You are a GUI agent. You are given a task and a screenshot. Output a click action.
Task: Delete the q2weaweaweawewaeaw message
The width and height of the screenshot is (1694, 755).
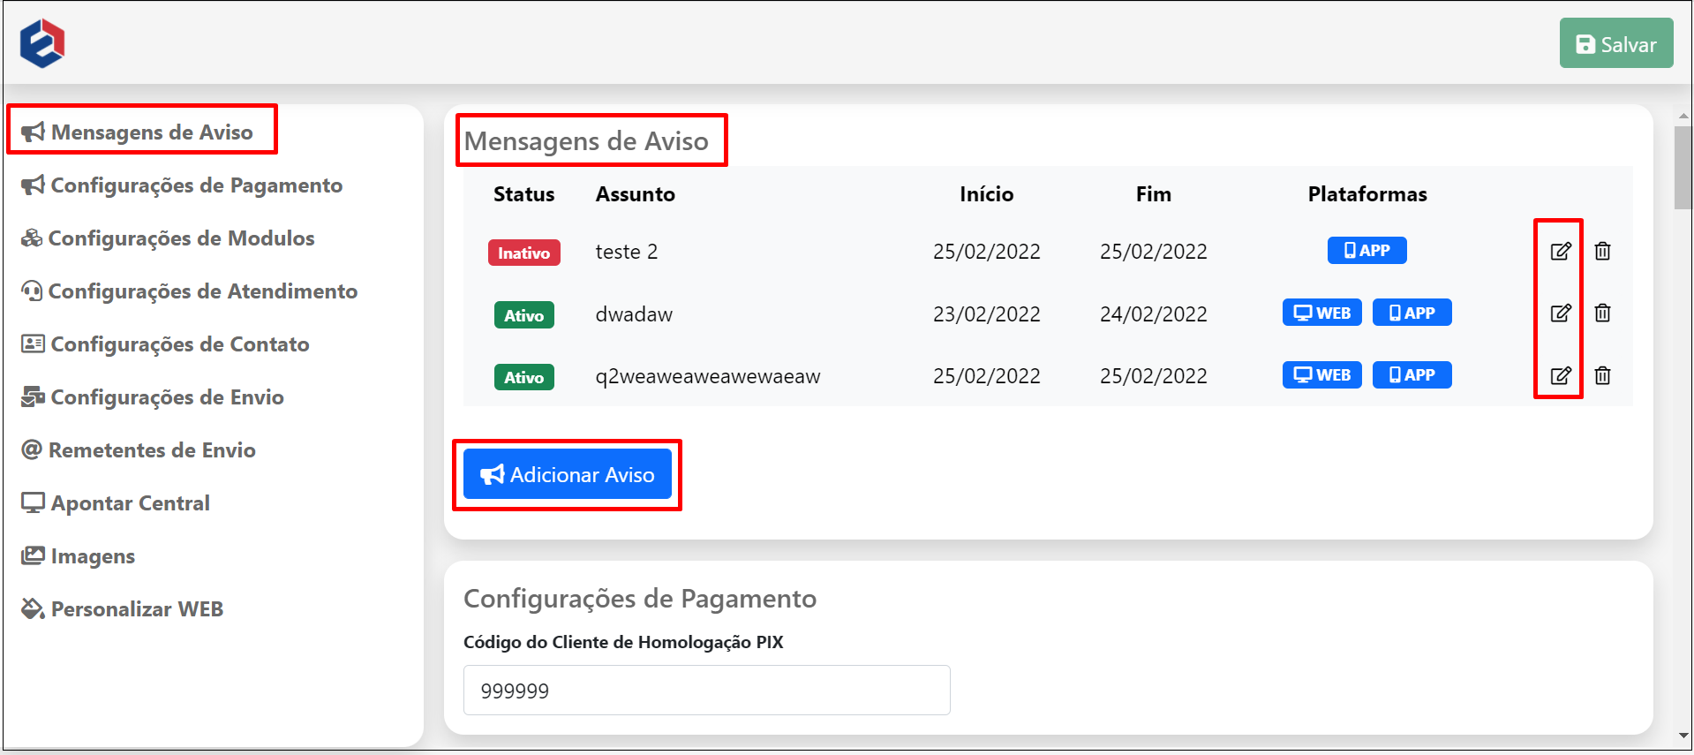tap(1602, 375)
